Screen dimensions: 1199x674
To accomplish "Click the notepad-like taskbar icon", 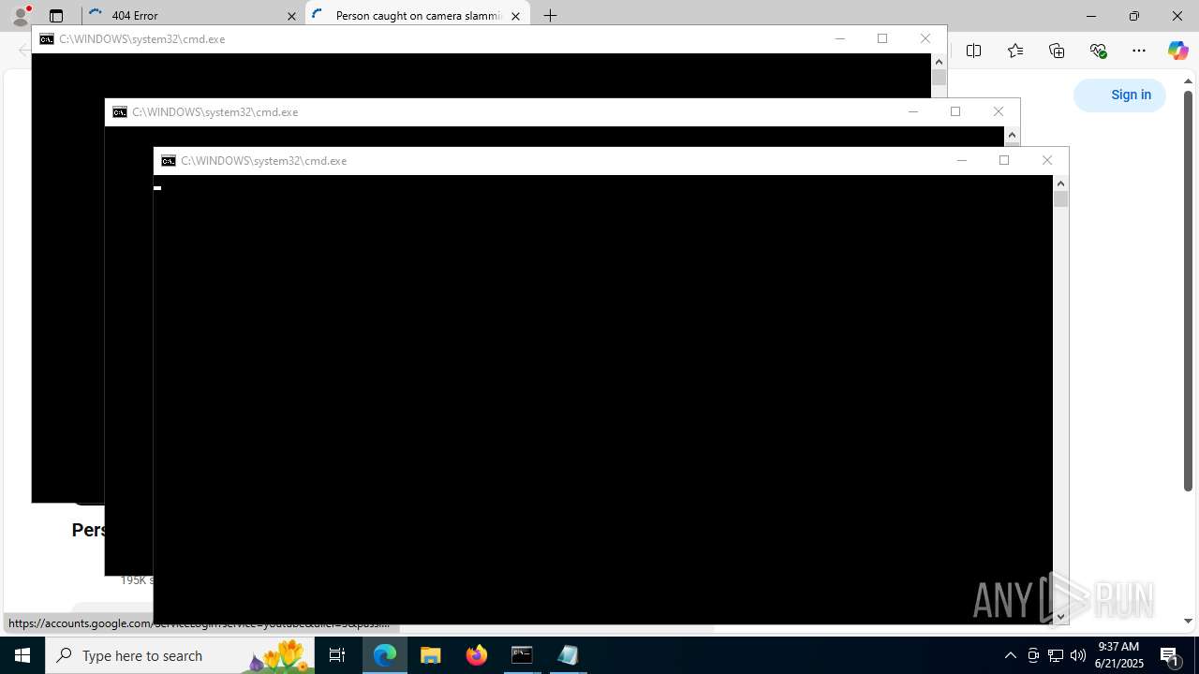I will [568, 655].
